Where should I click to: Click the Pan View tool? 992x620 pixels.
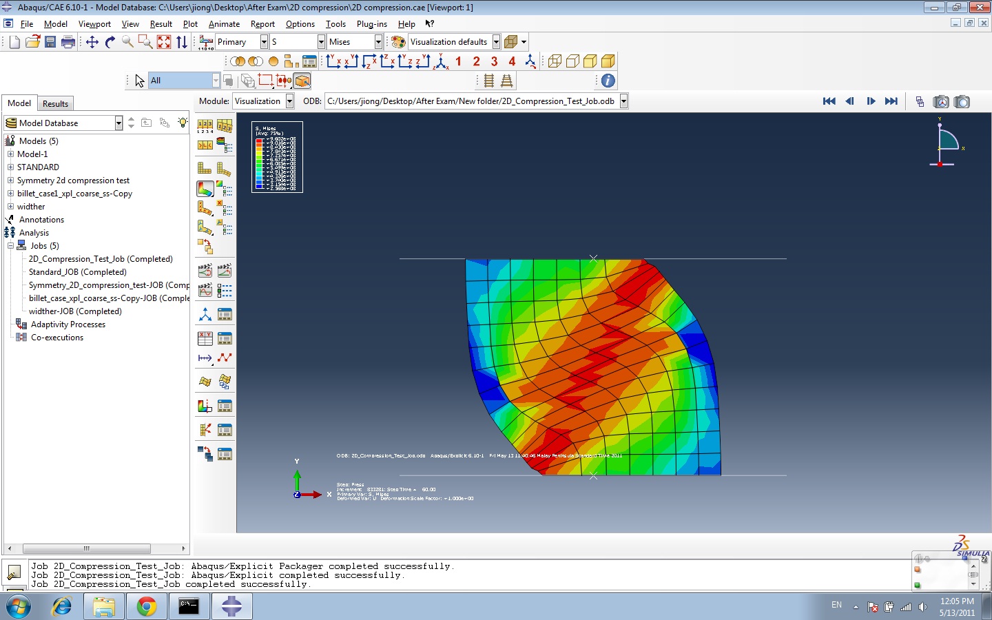tap(92, 42)
